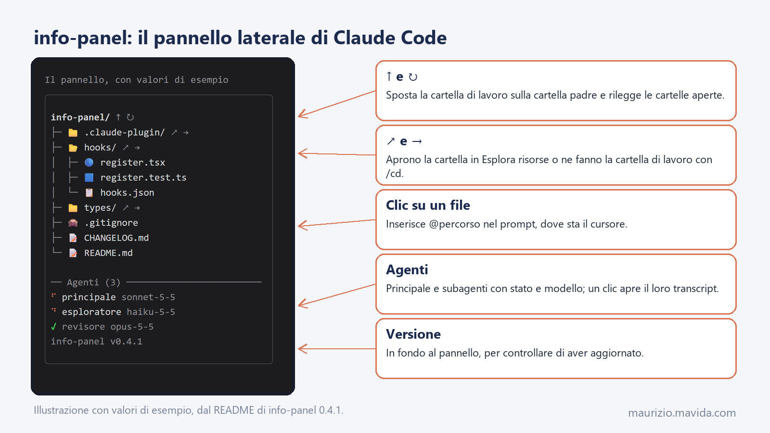Image resolution: width=770 pixels, height=433 pixels.
Task: Insert register.tsx file path into prompt
Action: pyautogui.click(x=133, y=162)
